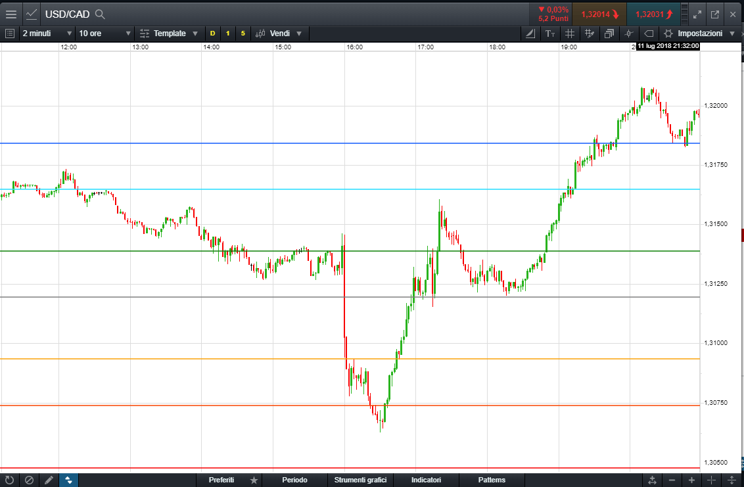Toggle the highlighted up-down arrows button
Viewport: 744px width, 487px height.
68,480
